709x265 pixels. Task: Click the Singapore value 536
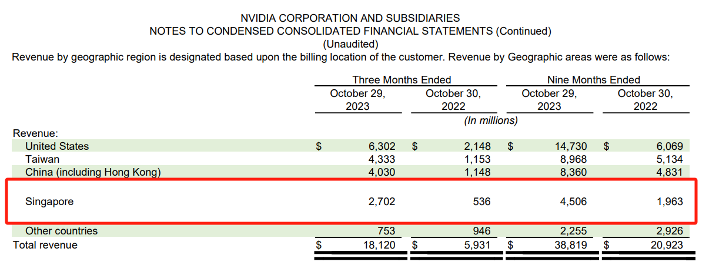480,202
